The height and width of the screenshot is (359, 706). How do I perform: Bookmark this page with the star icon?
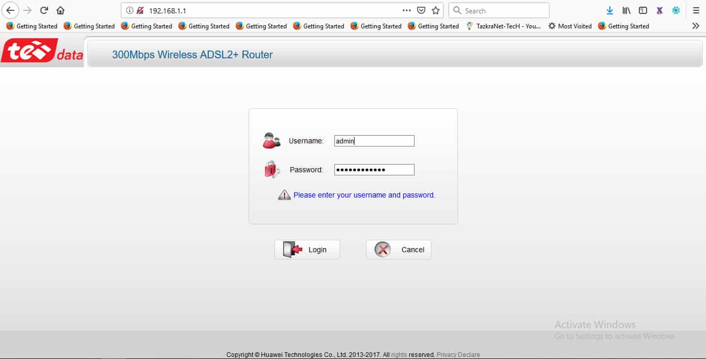point(436,10)
